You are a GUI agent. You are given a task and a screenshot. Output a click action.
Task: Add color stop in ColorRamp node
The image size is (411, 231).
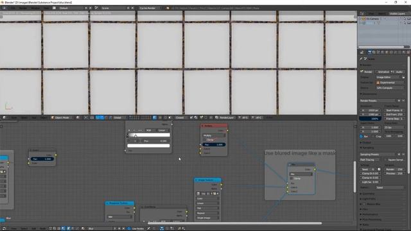(x=129, y=130)
